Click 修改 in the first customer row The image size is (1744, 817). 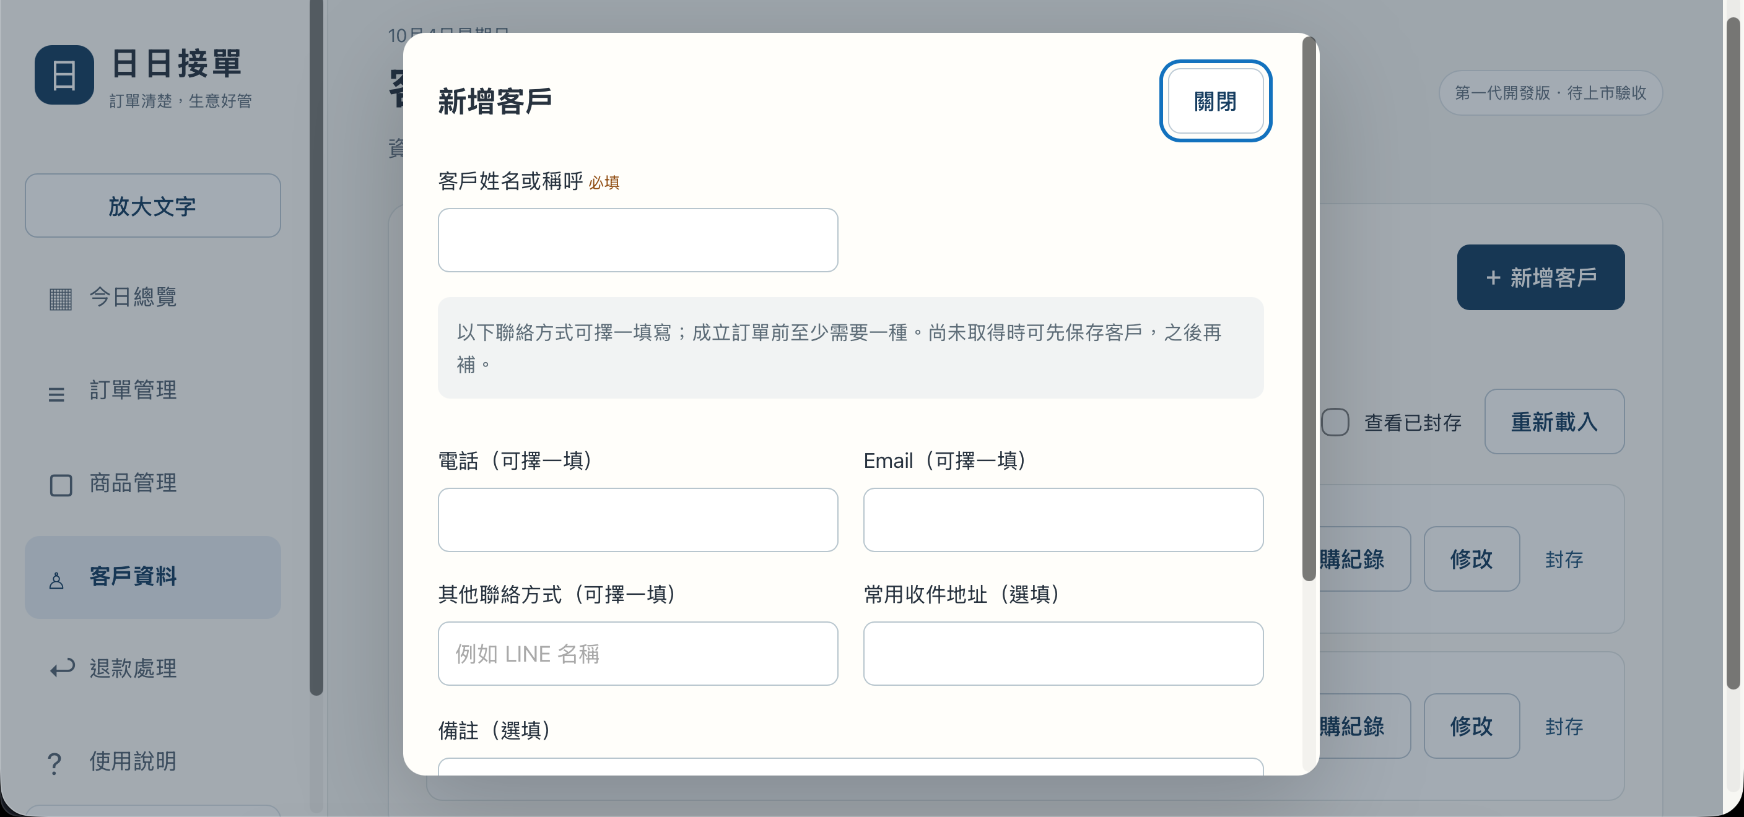[1471, 559]
